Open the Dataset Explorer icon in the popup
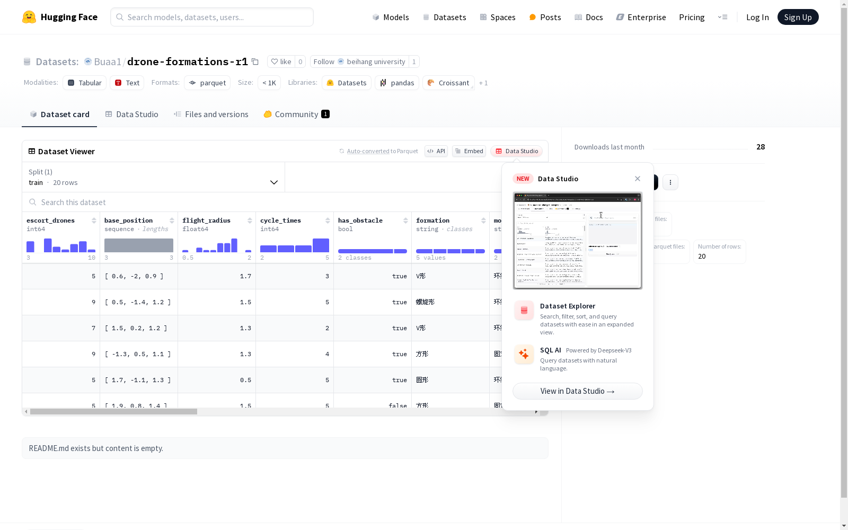The height and width of the screenshot is (530, 848). click(x=524, y=311)
